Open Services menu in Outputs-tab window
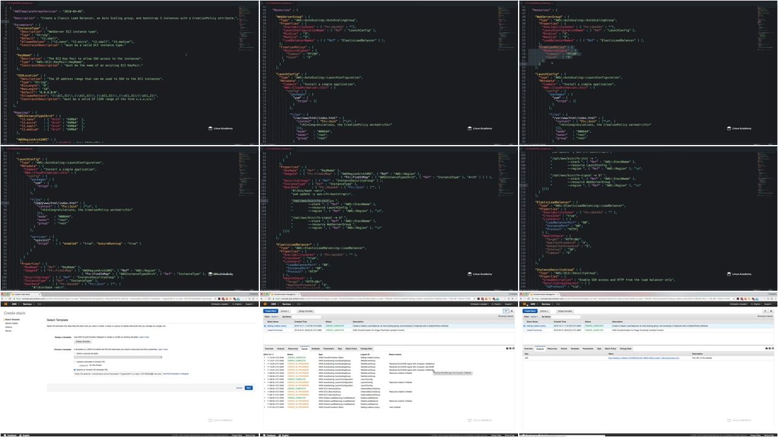The width and height of the screenshot is (778, 437). pyautogui.click(x=547, y=304)
